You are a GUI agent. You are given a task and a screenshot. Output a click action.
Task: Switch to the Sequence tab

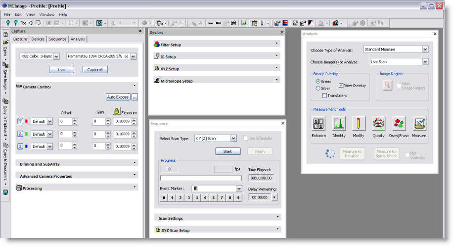pos(57,39)
